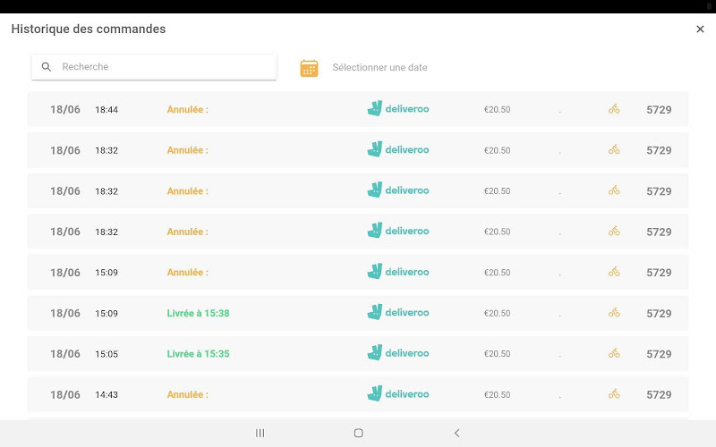Click the magnifying glass search icon
This screenshot has width=716, height=447.
[47, 66]
